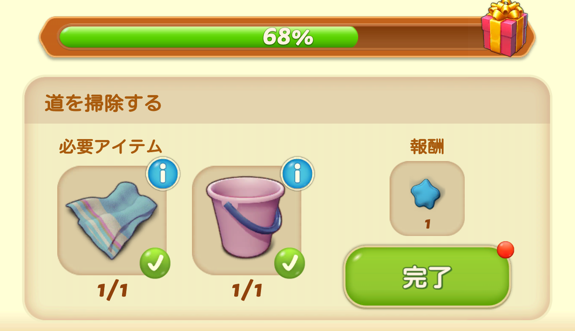The width and height of the screenshot is (575, 331).
Task: Click the green checkmark on the bucket
Action: click(x=290, y=263)
